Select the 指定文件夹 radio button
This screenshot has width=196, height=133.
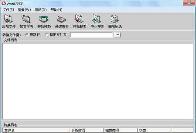47,35
